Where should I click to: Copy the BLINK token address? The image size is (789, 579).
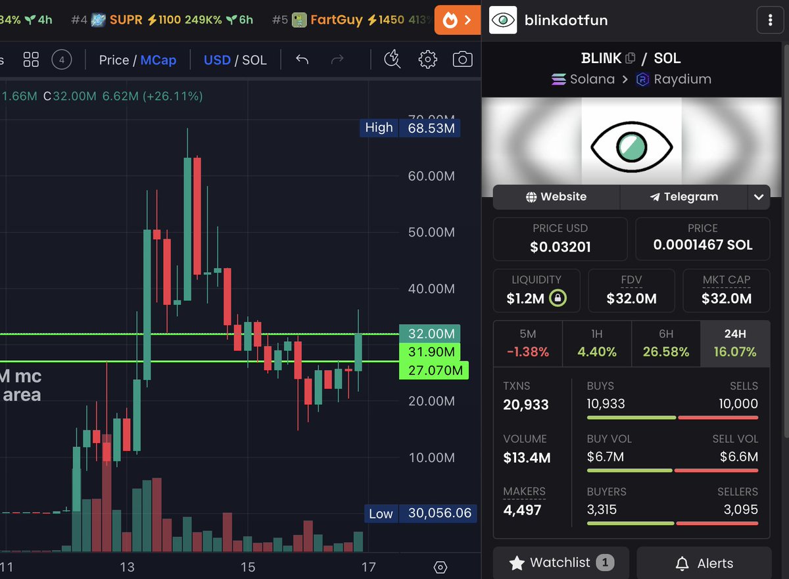[630, 58]
